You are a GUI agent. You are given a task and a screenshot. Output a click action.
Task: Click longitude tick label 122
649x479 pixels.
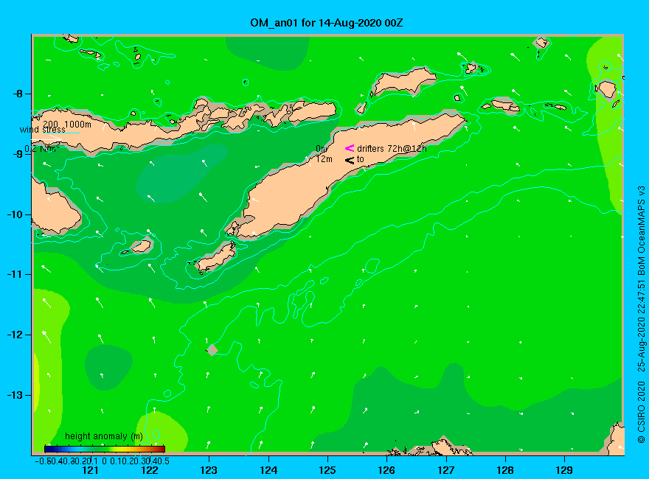pyautogui.click(x=150, y=470)
